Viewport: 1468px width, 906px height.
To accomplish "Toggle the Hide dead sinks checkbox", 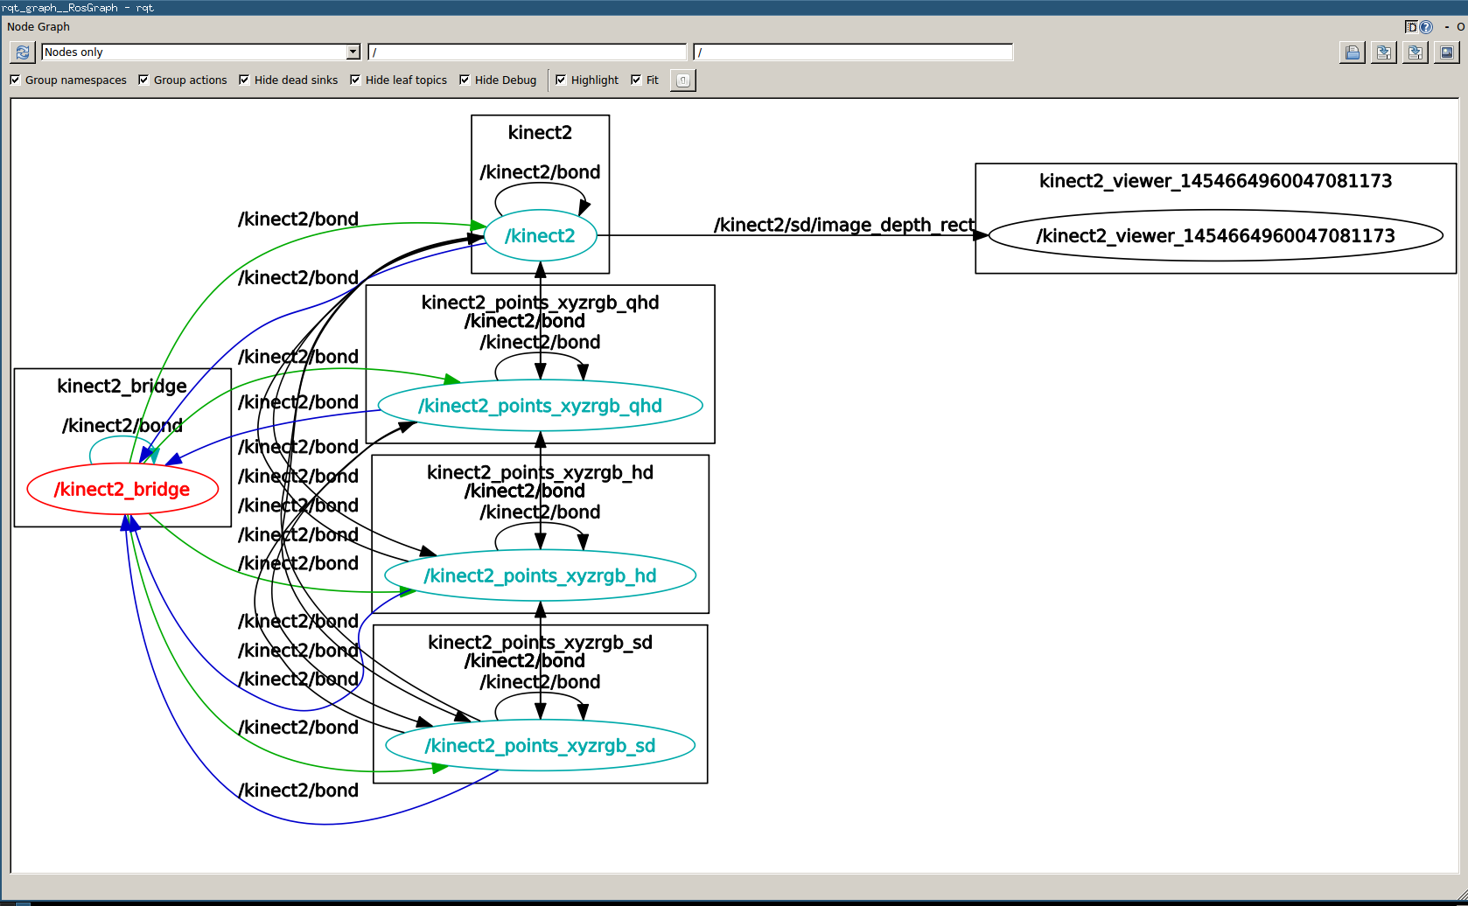I will [x=244, y=80].
